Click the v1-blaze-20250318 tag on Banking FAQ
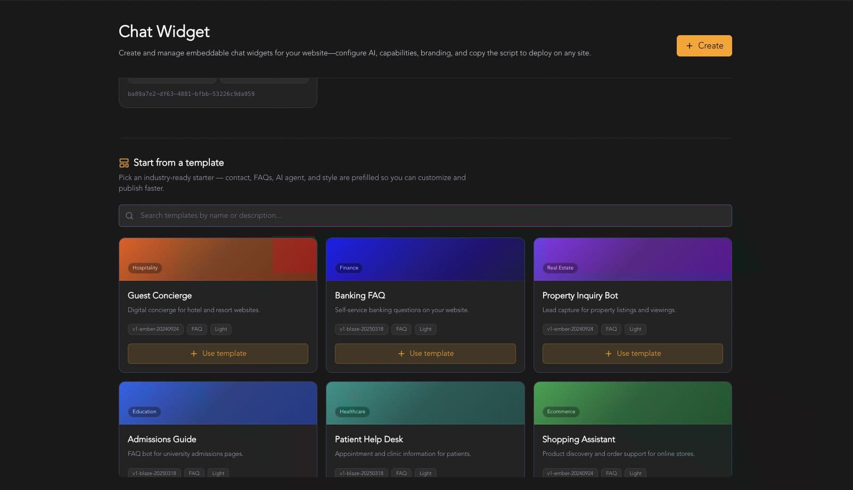This screenshot has width=853, height=490. [x=362, y=329]
